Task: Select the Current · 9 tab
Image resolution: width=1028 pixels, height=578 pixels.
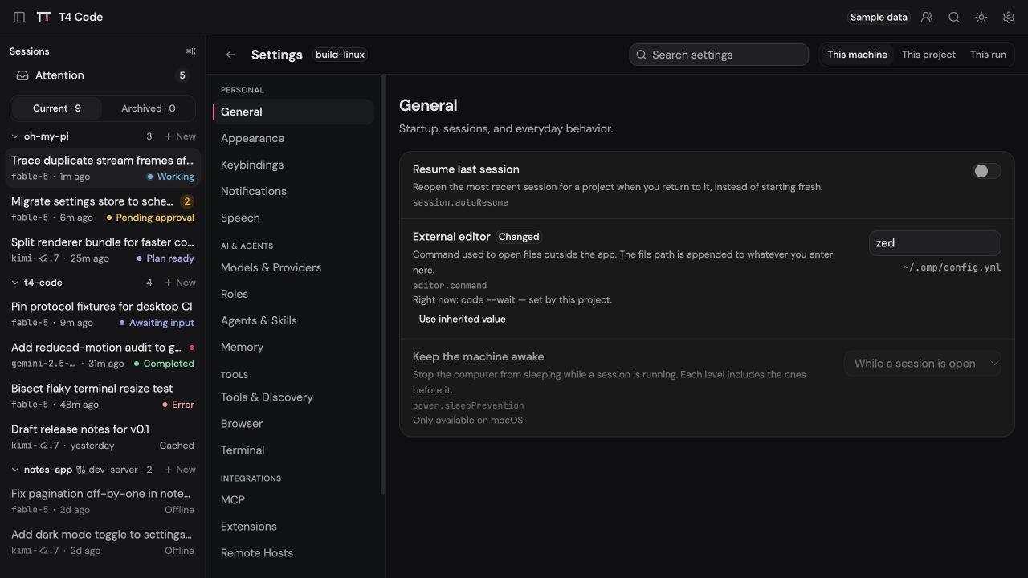Action: [57, 108]
